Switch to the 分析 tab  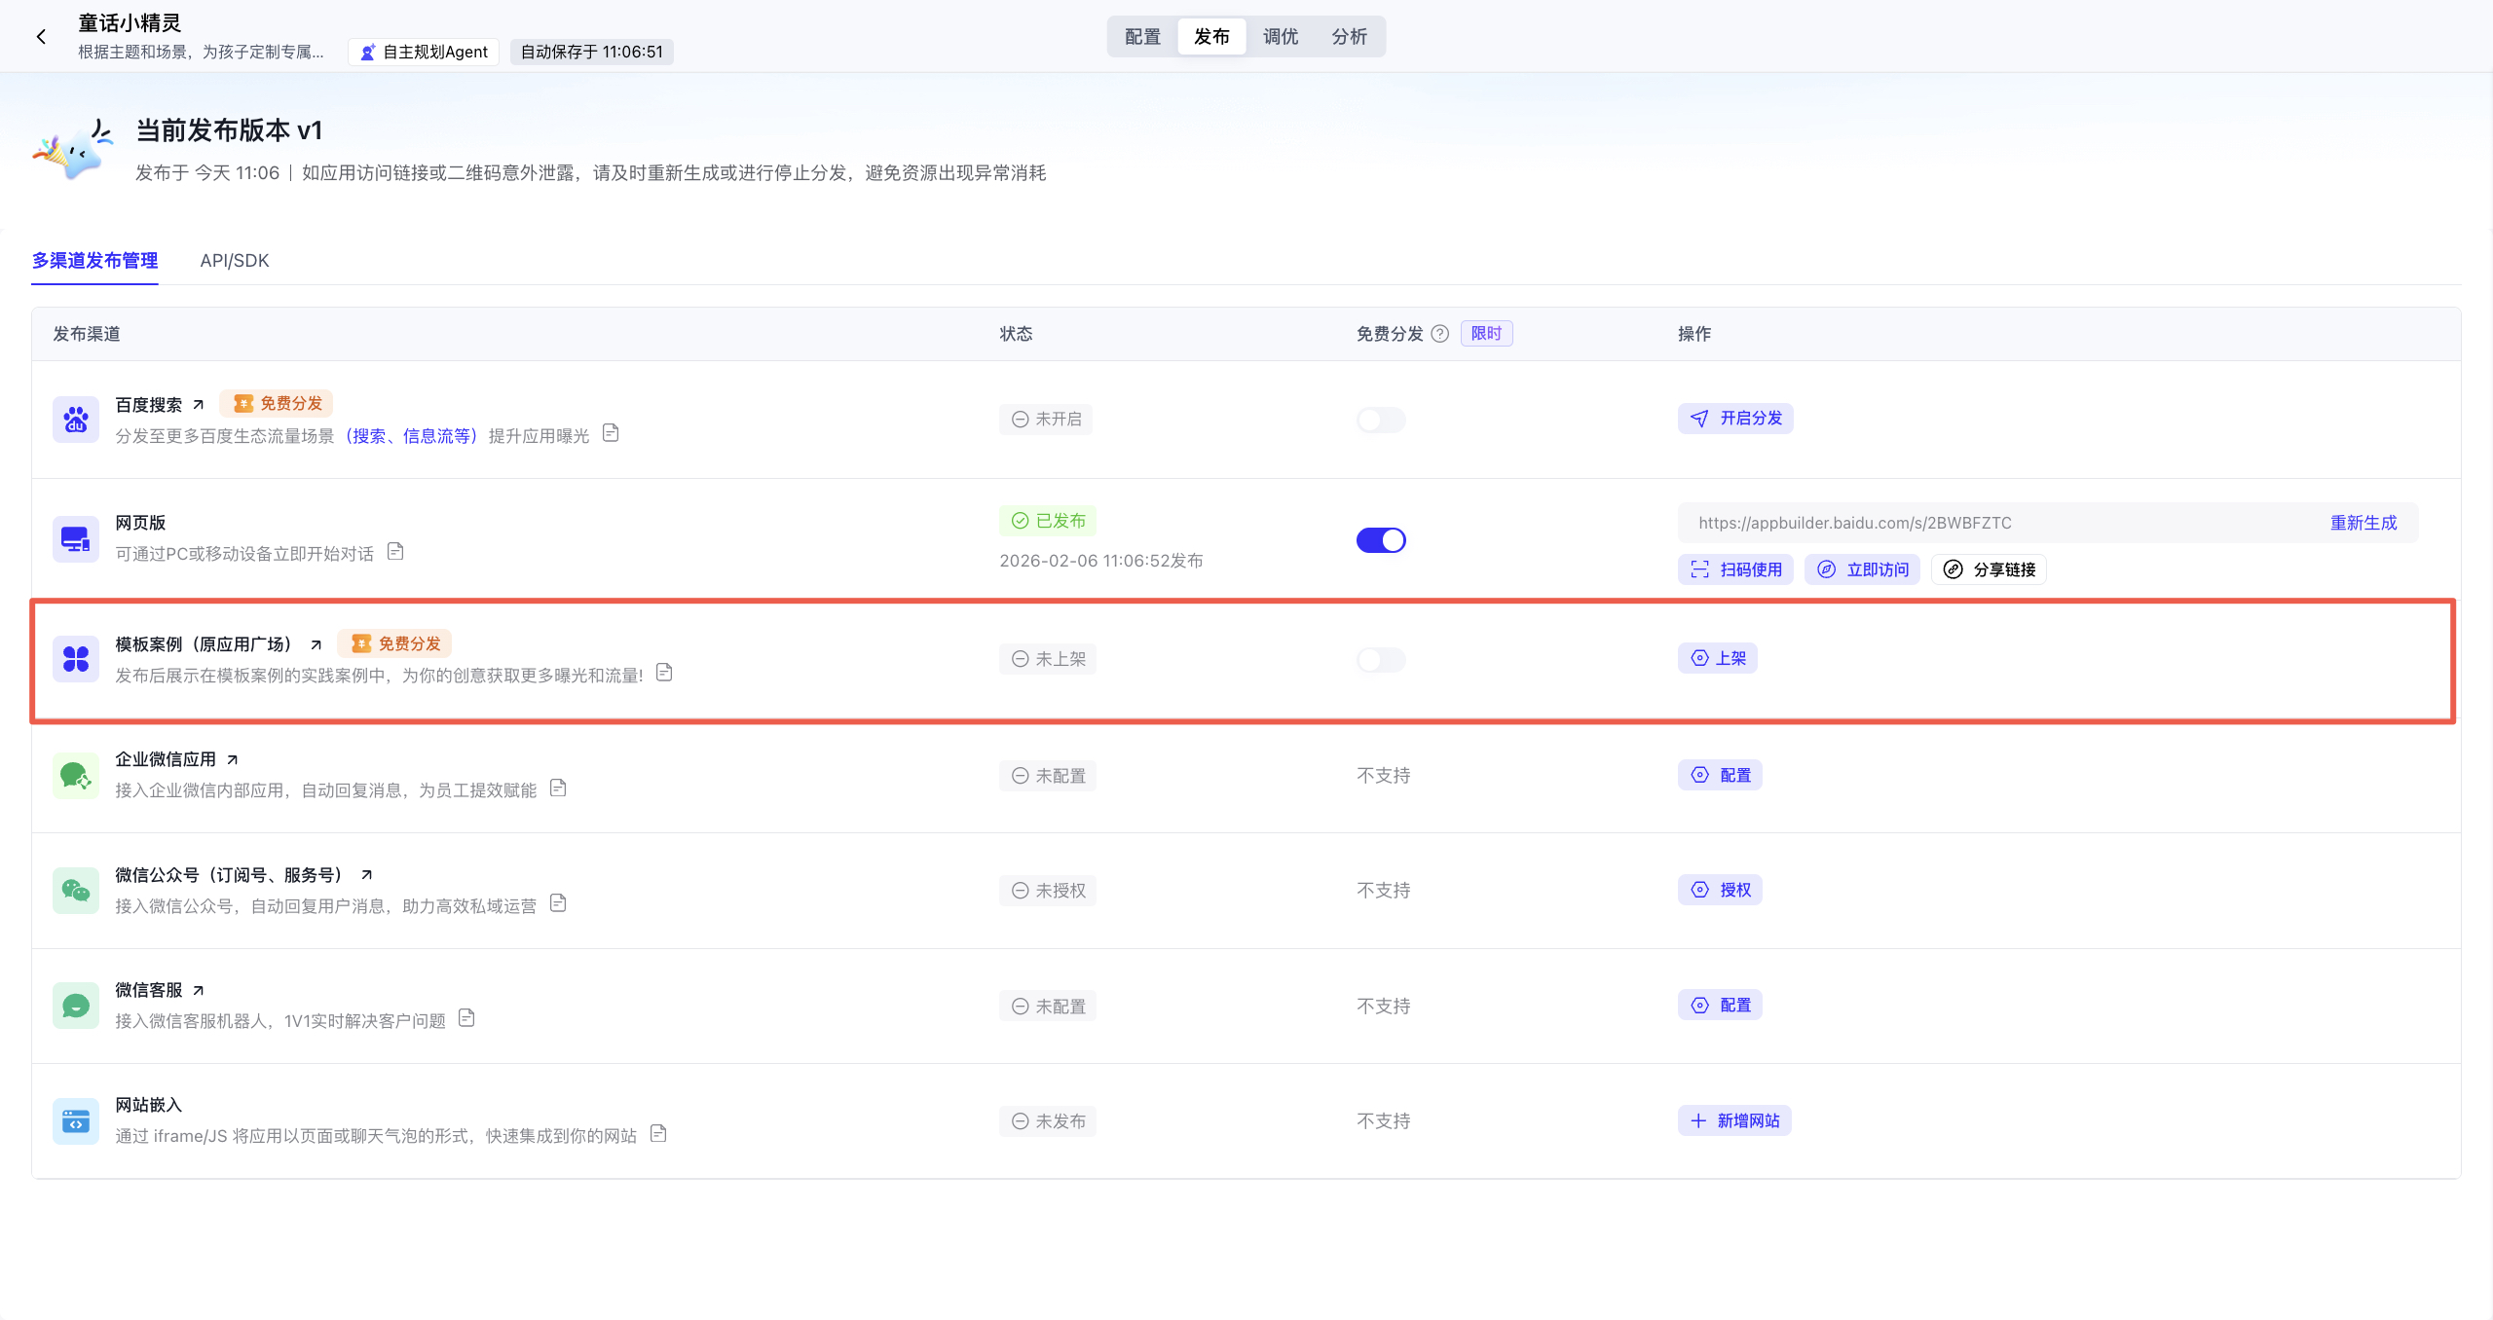coord(1349,37)
